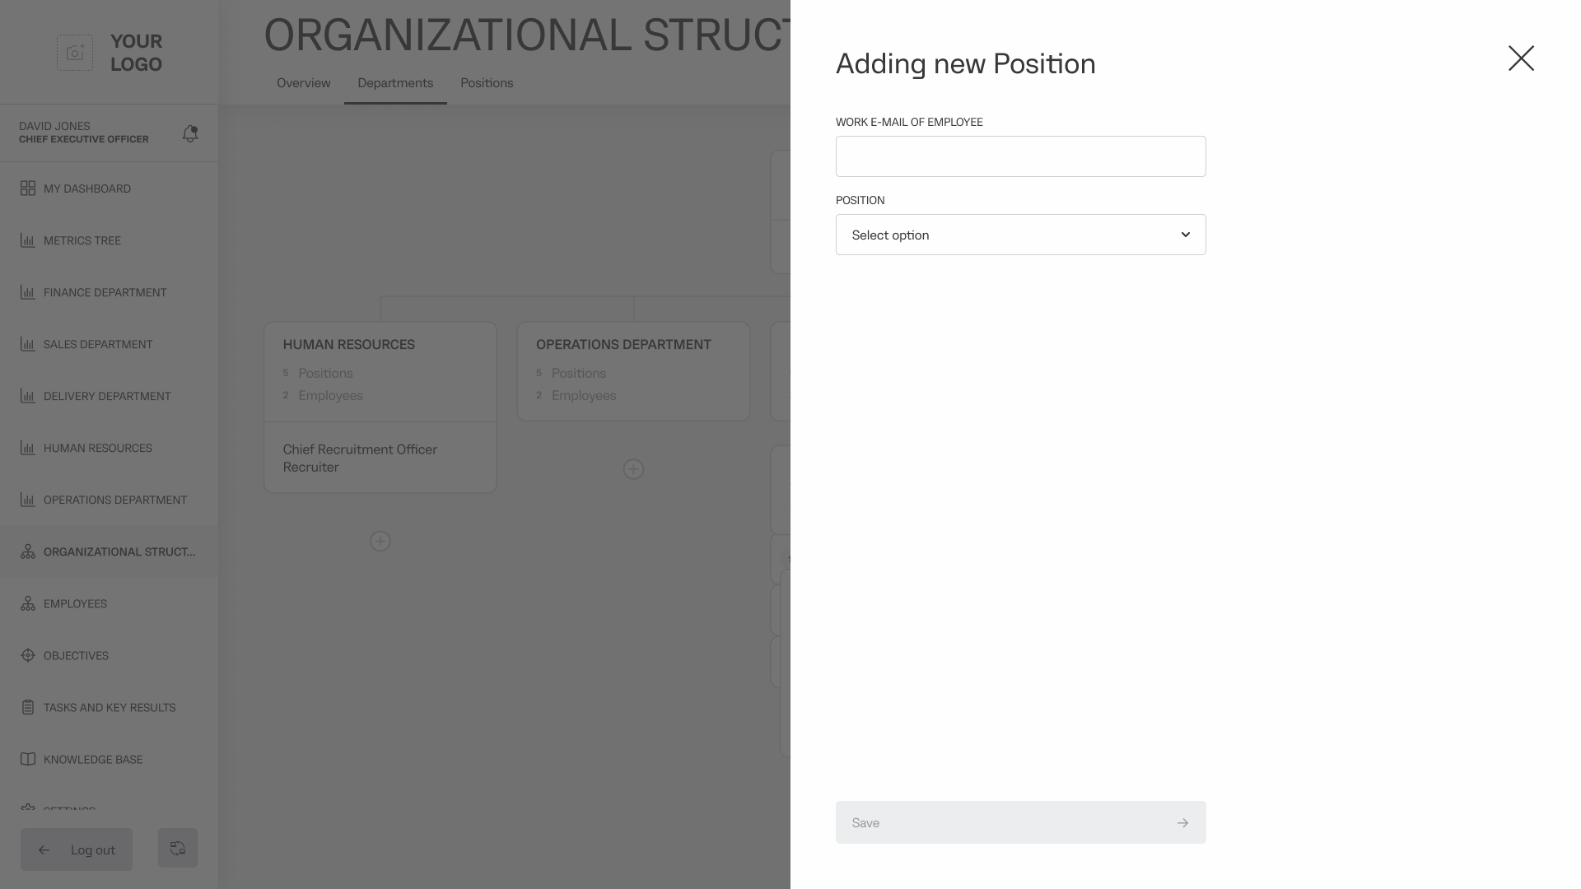Click the Knowledge Base book icon
Viewport: 1581px width, 889px height.
click(x=28, y=759)
